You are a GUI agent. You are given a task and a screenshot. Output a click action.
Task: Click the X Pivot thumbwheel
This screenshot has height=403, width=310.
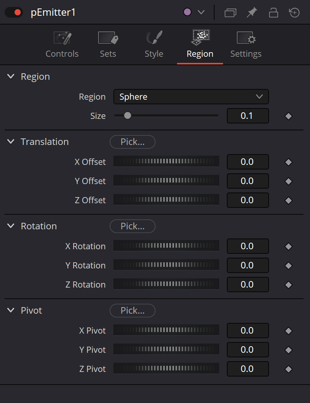tap(166, 330)
